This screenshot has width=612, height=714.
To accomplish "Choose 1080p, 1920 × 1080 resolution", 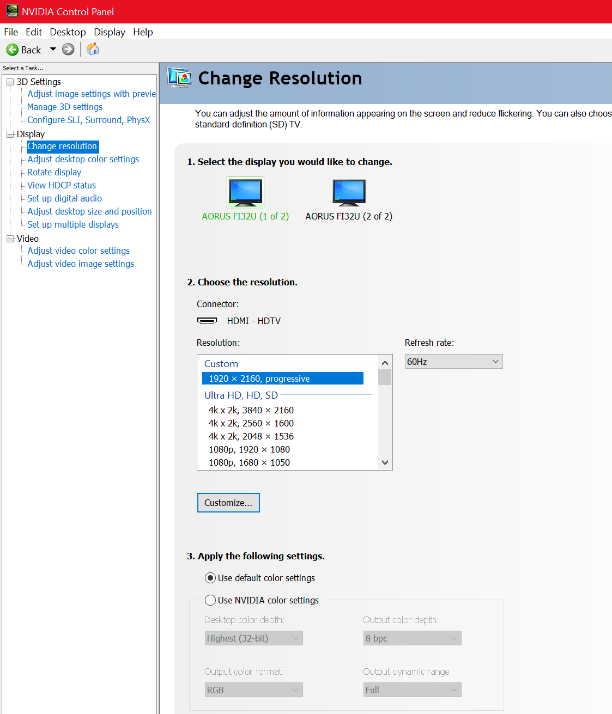I will coord(249,449).
